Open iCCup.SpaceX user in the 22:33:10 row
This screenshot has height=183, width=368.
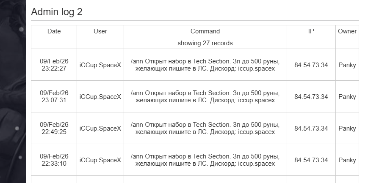[100, 160]
